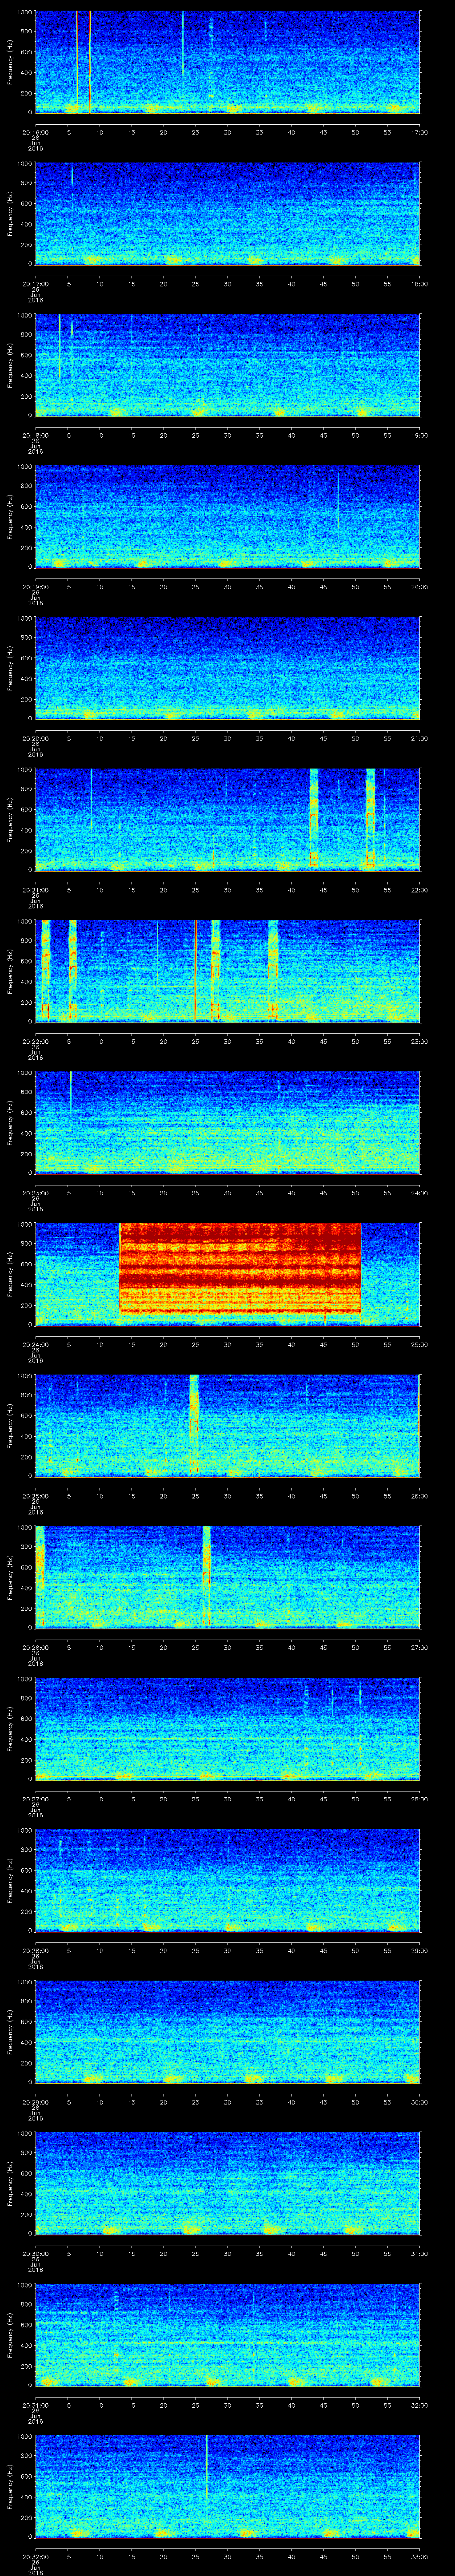This screenshot has height=2576, width=455.
Task: Click the "20:28:00" time label
Action: [x=35, y=1950]
